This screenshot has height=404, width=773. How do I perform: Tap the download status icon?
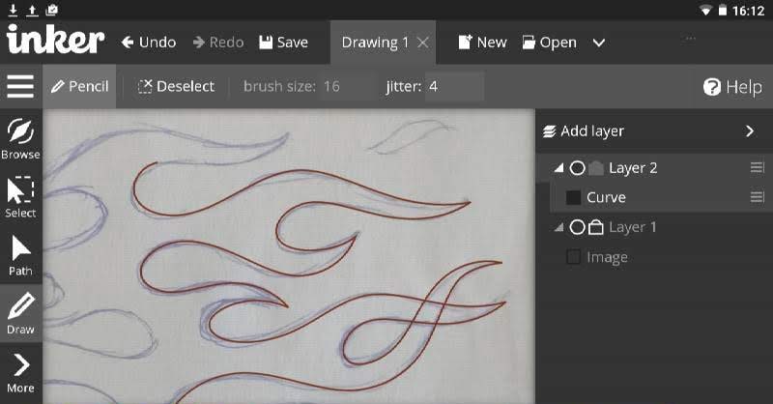click(x=14, y=10)
